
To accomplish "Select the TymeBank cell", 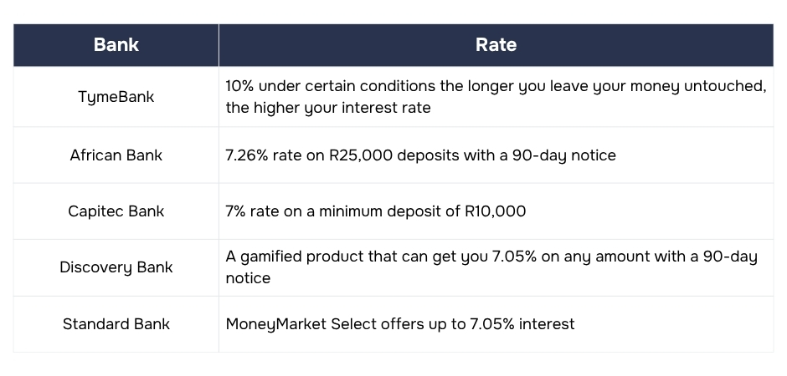I will click(116, 97).
